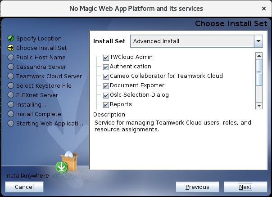This screenshot has height=197, width=272.
Task: Click the Specify Location green checkmark icon
Action: coord(11,39)
